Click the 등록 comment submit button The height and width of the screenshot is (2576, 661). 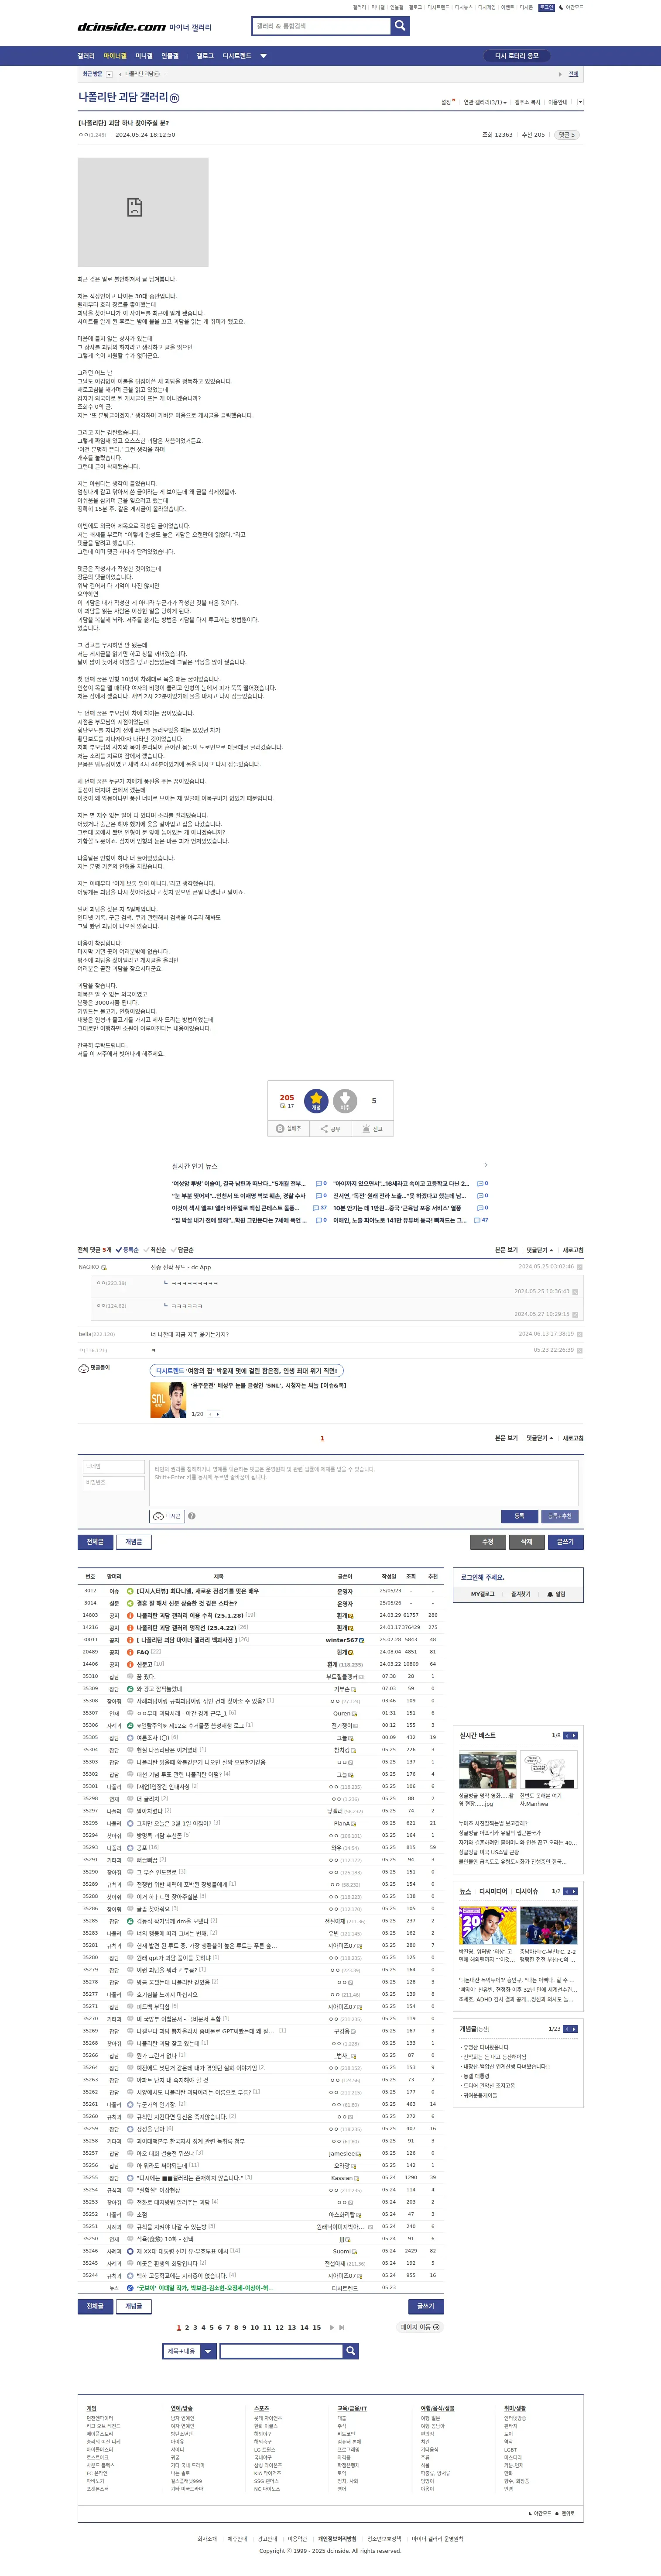[x=519, y=1516]
